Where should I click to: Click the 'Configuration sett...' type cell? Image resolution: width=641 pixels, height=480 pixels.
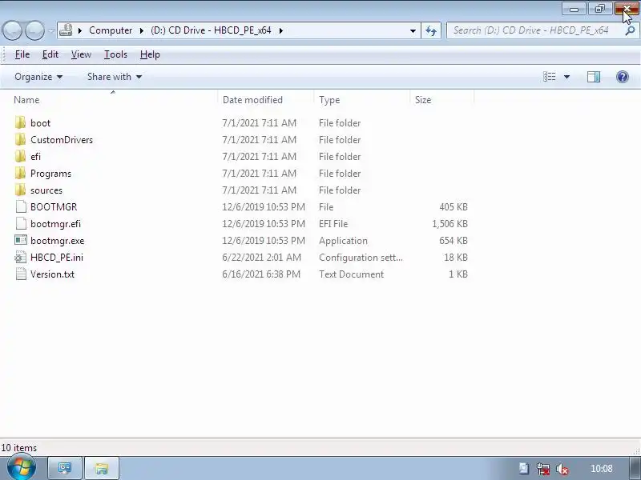coord(361,258)
